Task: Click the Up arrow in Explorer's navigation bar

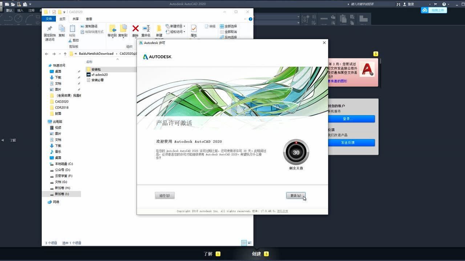Action: 65,54
